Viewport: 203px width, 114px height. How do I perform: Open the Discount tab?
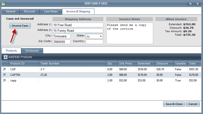[29, 11]
